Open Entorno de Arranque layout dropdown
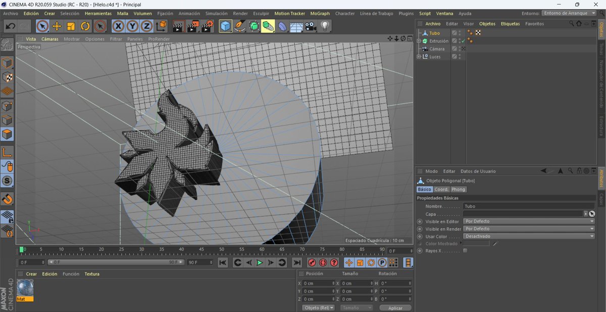 (x=569, y=13)
